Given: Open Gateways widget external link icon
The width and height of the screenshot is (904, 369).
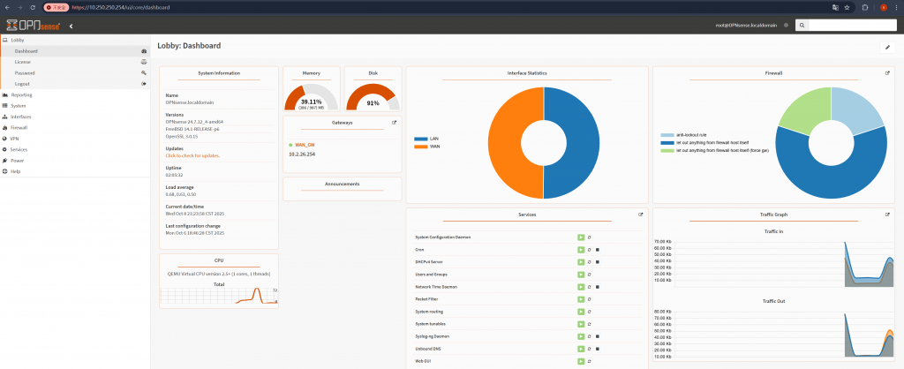Looking at the screenshot, I should [x=395, y=122].
